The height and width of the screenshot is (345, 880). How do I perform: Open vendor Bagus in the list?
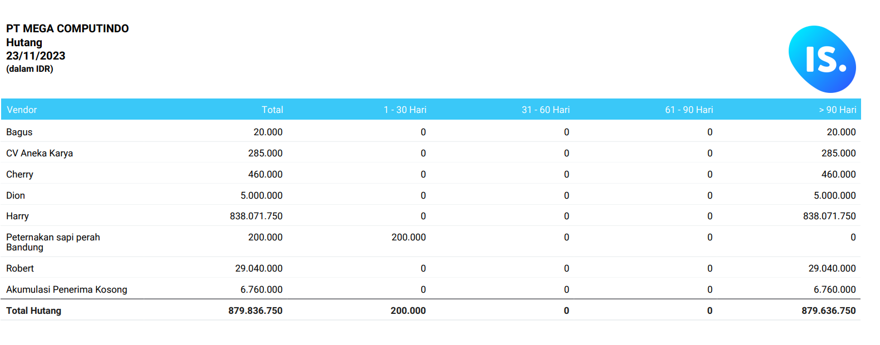19,132
